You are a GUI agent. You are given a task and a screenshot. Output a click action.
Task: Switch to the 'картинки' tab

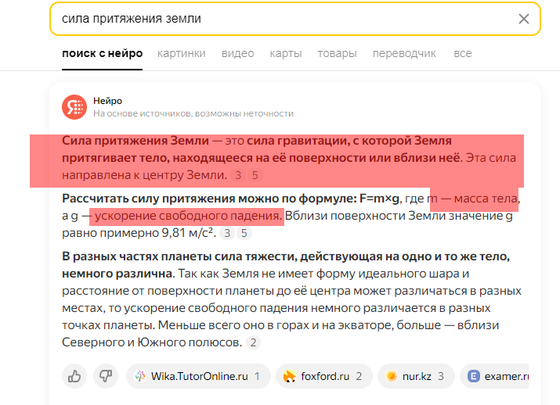(182, 53)
